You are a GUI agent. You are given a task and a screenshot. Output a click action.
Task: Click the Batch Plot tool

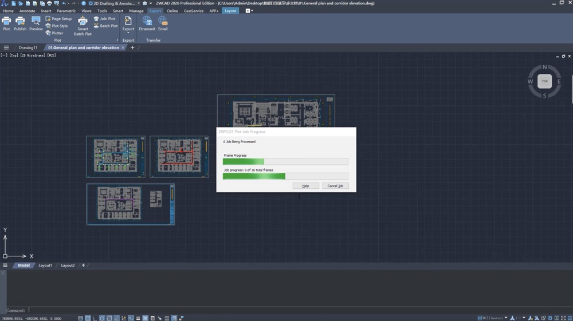coord(105,26)
